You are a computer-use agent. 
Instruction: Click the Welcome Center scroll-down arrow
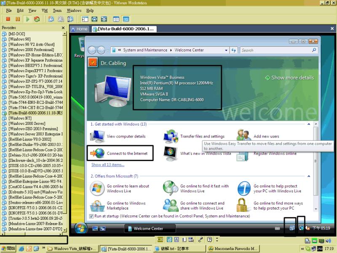point(316,209)
